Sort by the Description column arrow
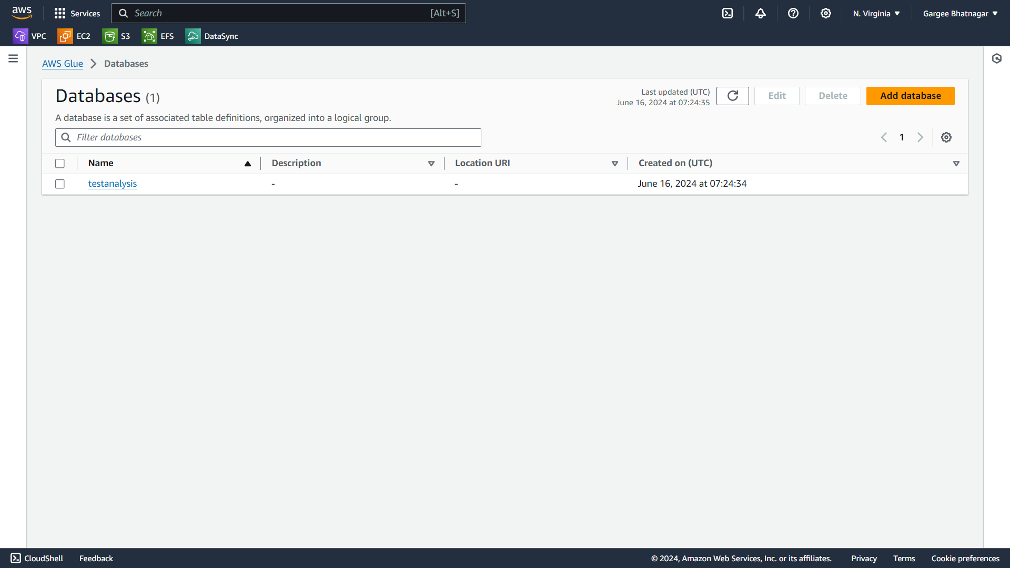1010x568 pixels. [431, 164]
